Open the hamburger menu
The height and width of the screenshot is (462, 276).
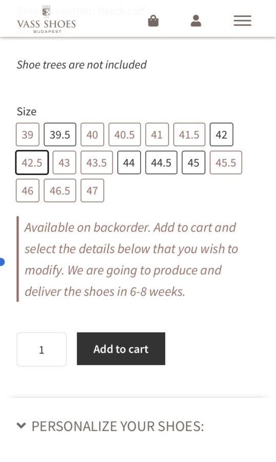[x=243, y=21]
